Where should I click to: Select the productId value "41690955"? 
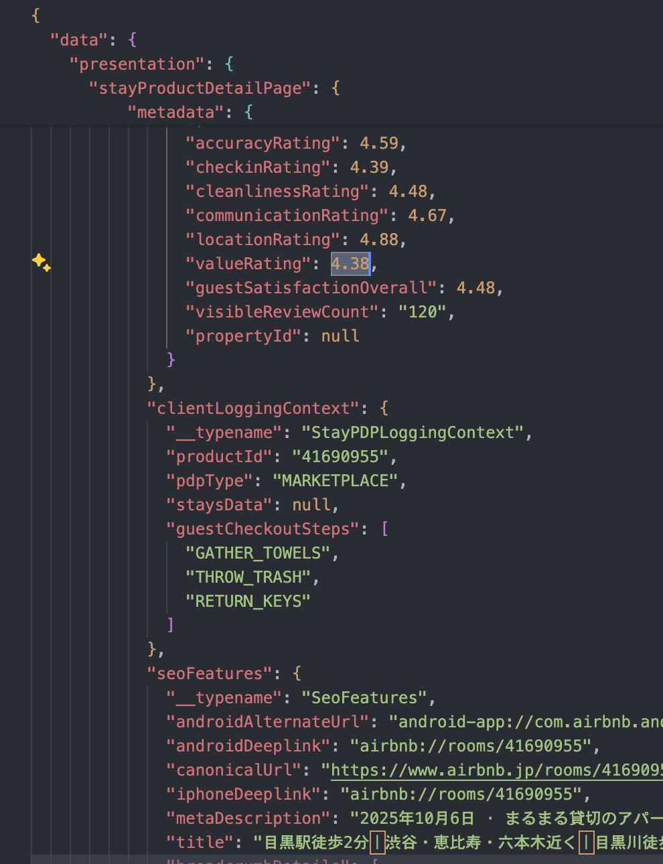(x=341, y=456)
